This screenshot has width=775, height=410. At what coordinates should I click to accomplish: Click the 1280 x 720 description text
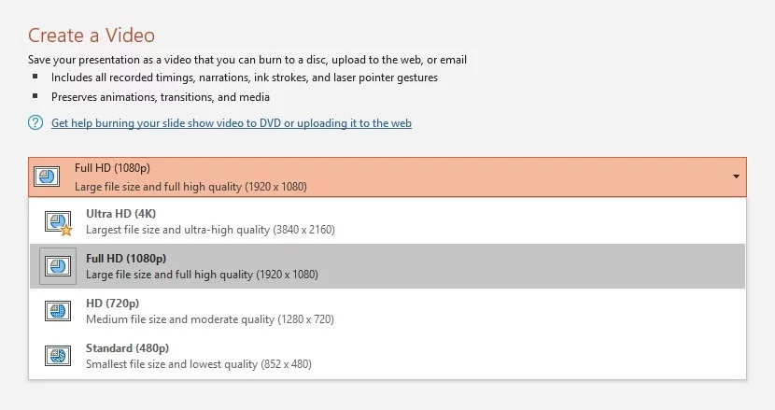[x=209, y=319]
